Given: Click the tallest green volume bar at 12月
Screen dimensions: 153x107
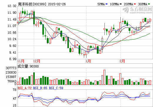Looking at the screenshot, I should [x=34, y=79].
